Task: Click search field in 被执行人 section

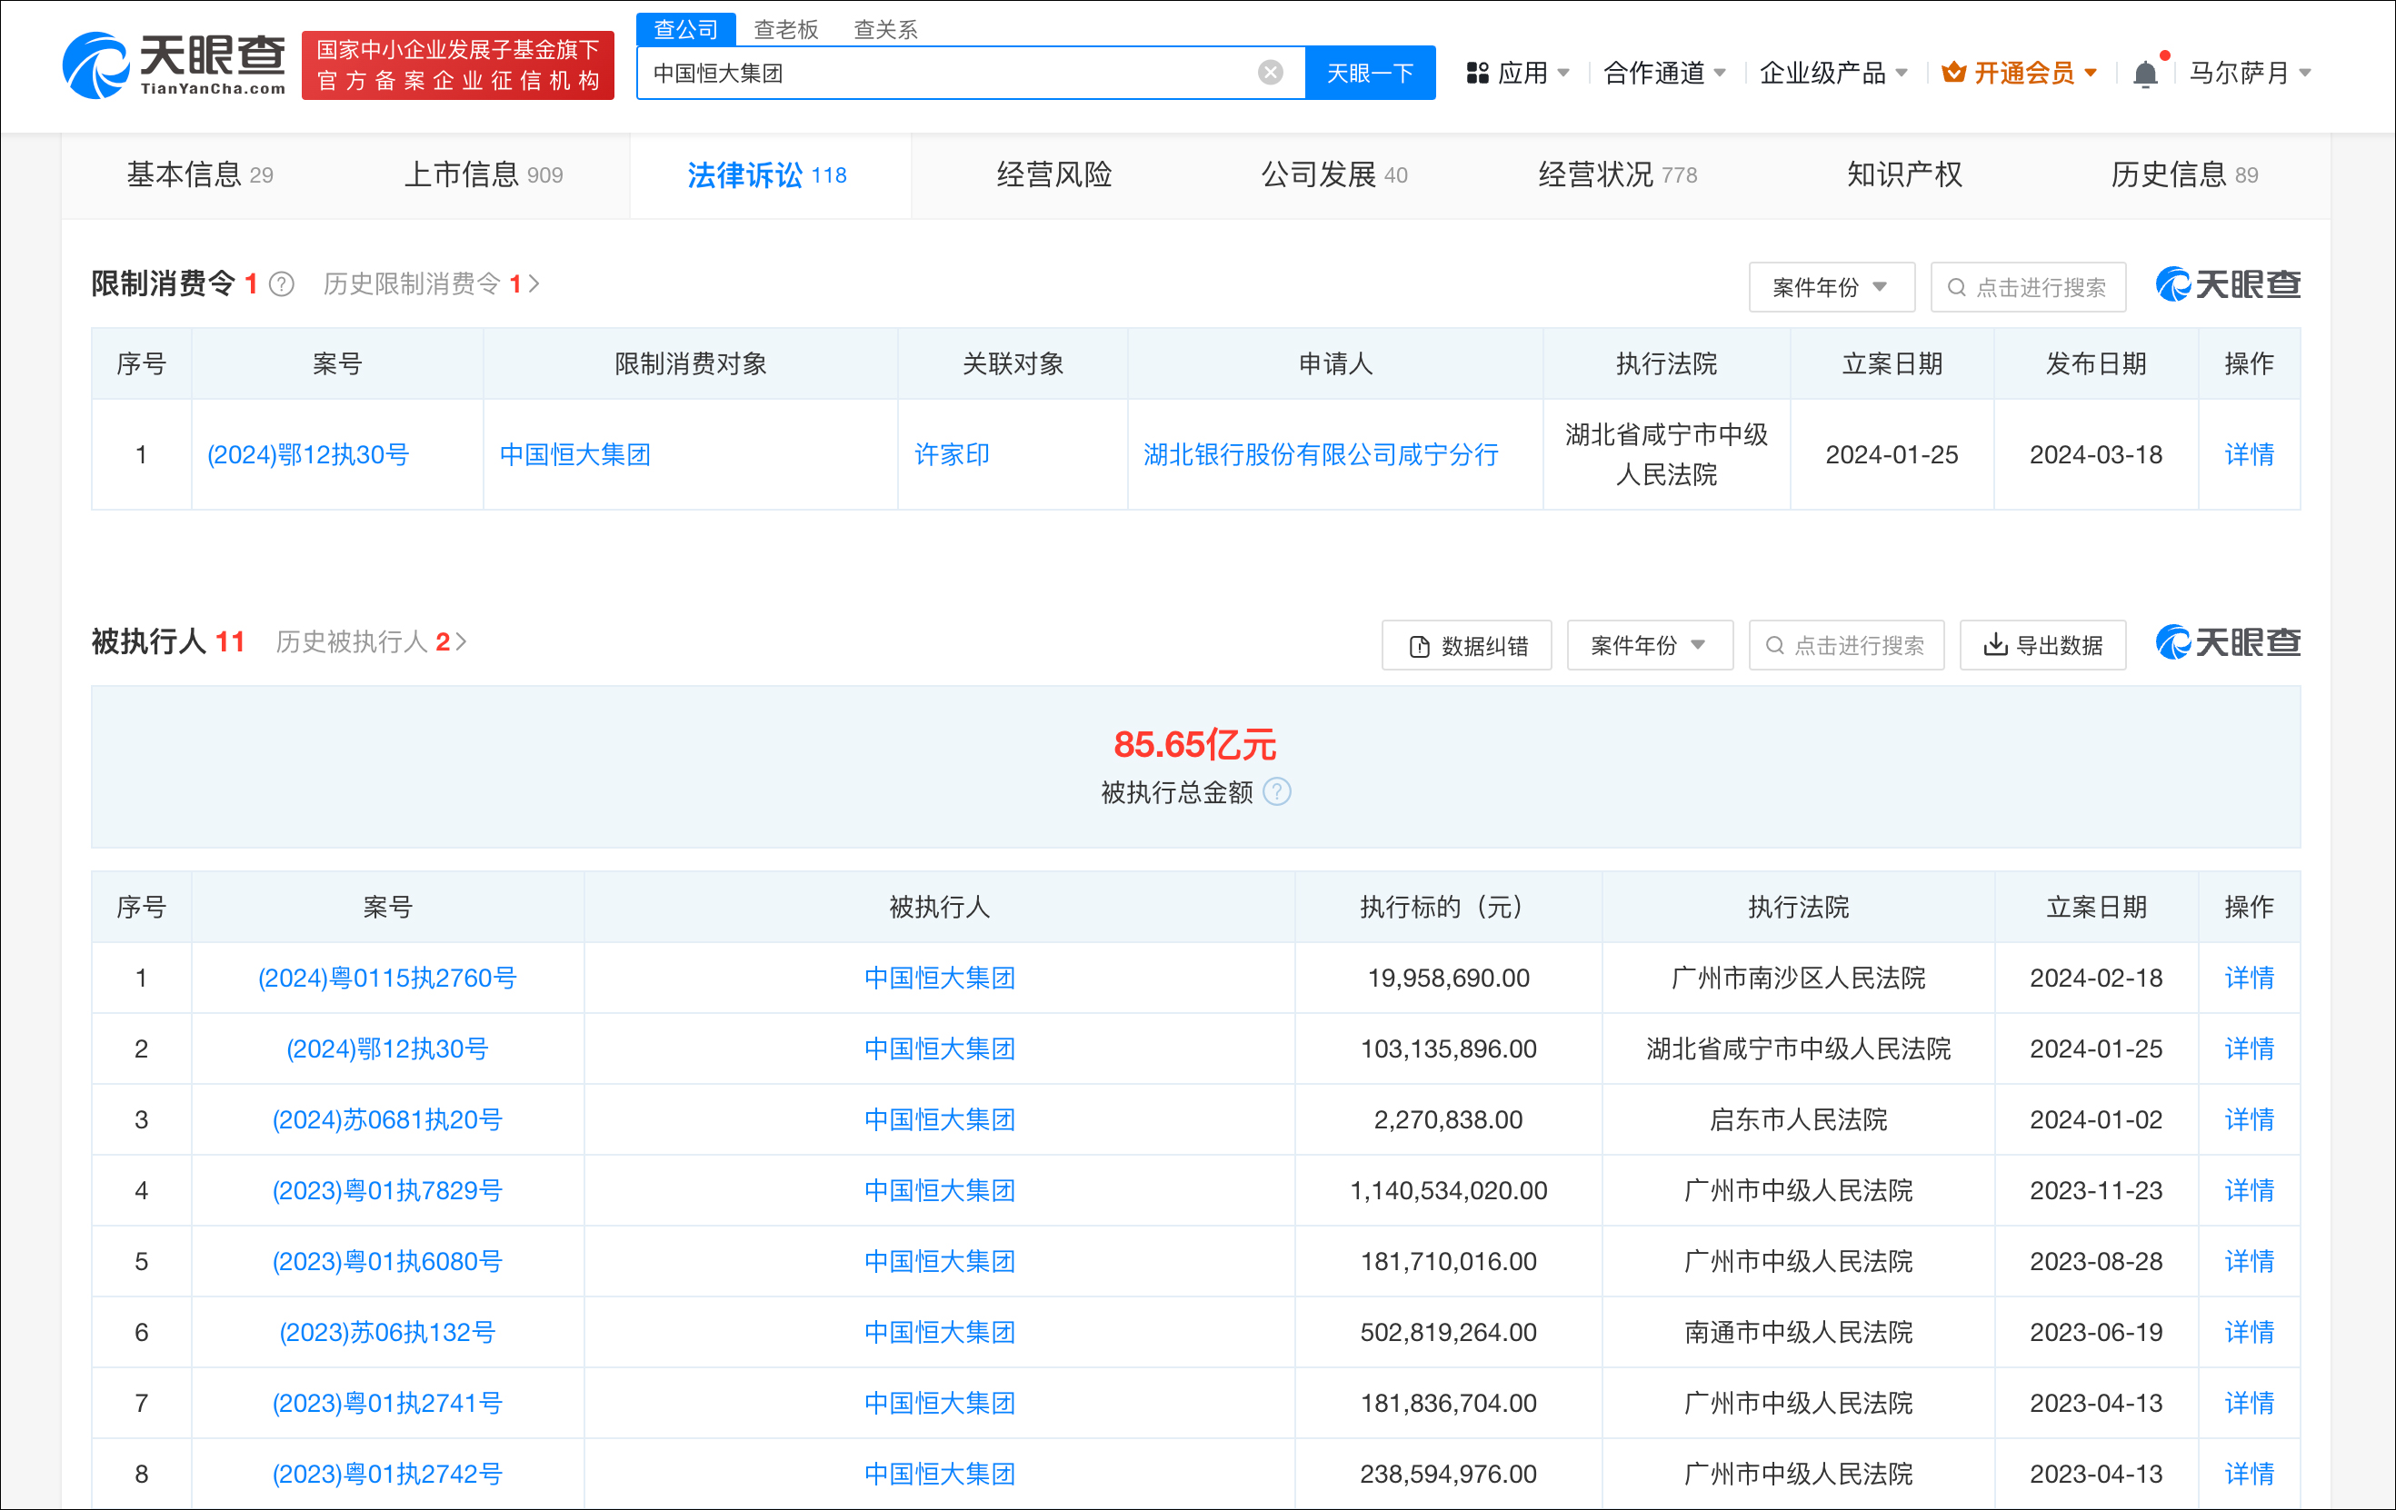Action: [x=1847, y=646]
